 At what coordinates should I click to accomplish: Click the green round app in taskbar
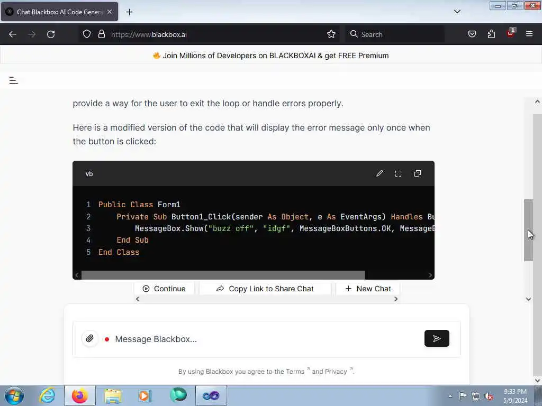coord(178,395)
